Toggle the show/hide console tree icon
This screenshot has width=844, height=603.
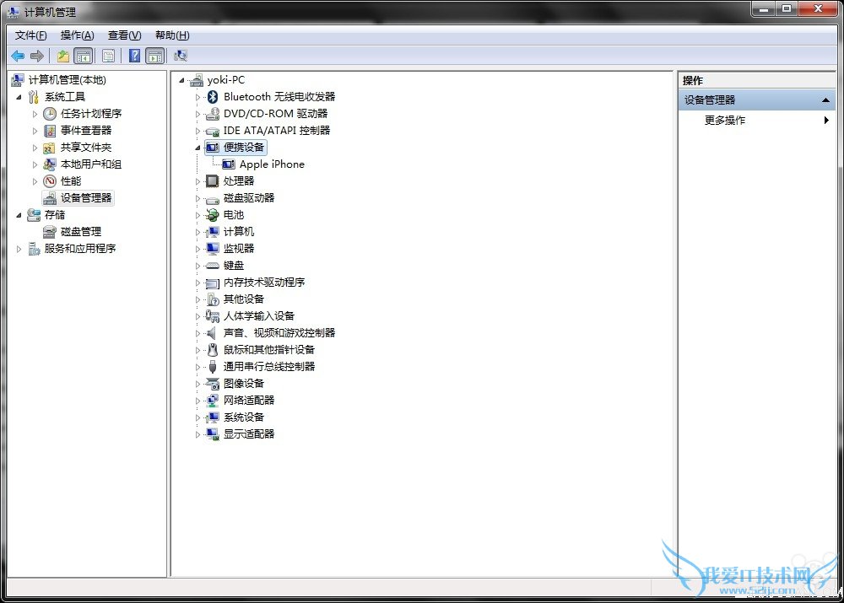84,56
